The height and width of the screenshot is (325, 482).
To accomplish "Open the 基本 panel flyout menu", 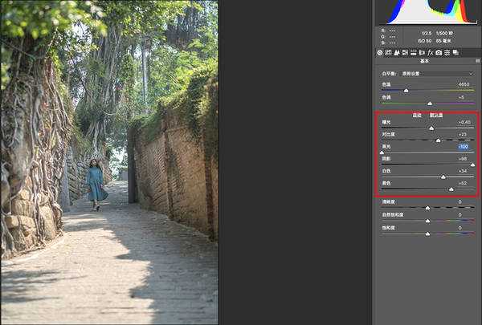I will coord(477,61).
